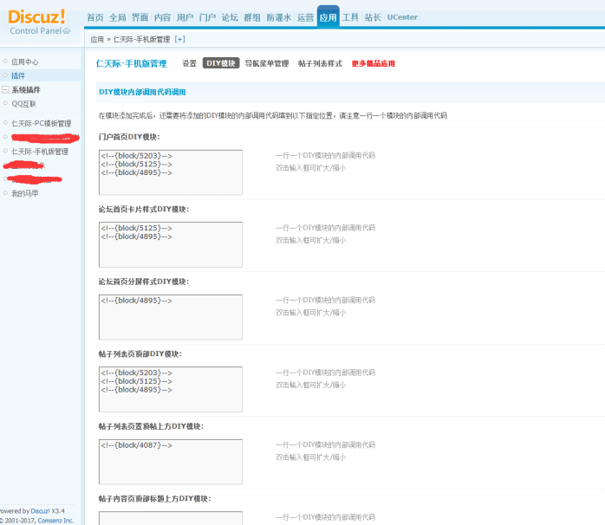The image size is (605, 525).
Task: Open the 论坛 top menu
Action: 230,17
